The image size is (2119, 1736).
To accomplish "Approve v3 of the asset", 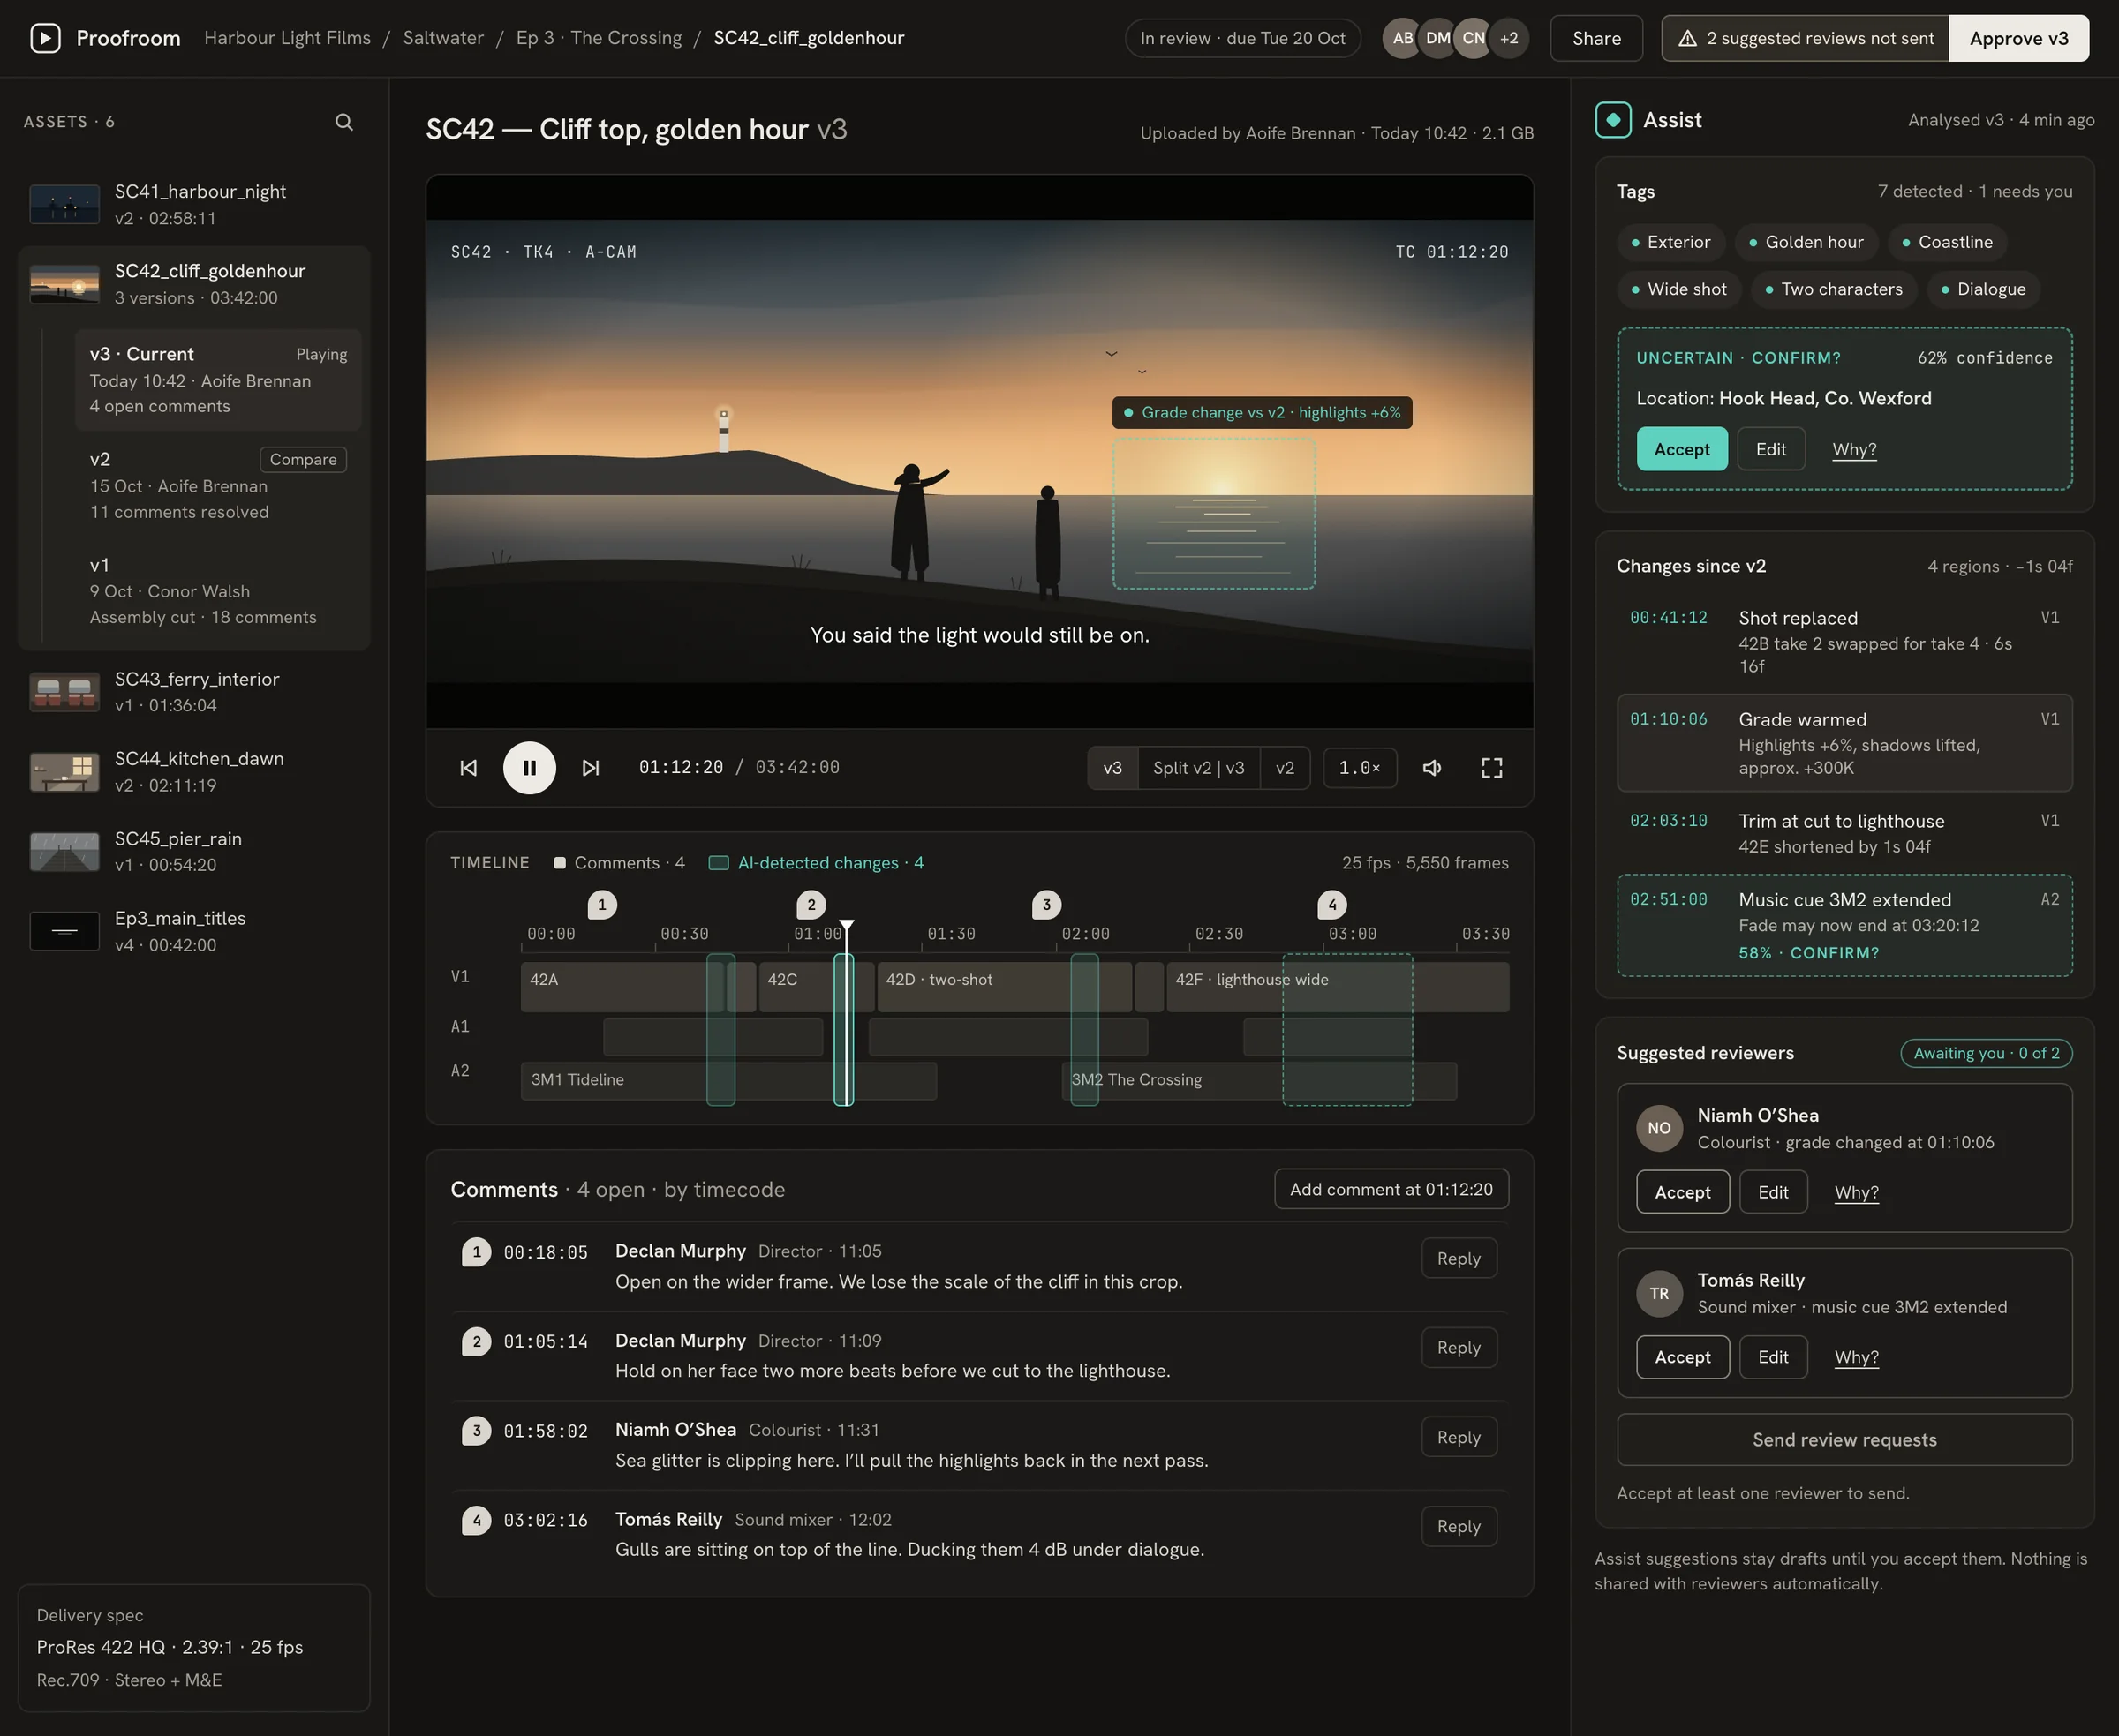I will pos(2018,38).
